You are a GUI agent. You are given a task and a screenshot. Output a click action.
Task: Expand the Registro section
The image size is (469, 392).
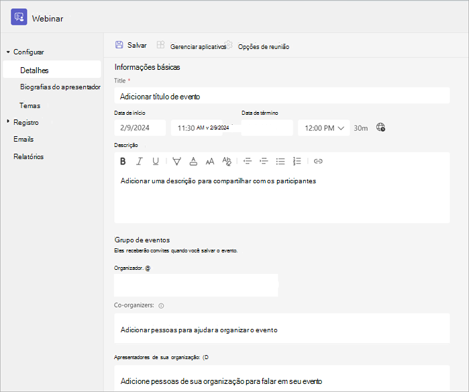point(8,121)
